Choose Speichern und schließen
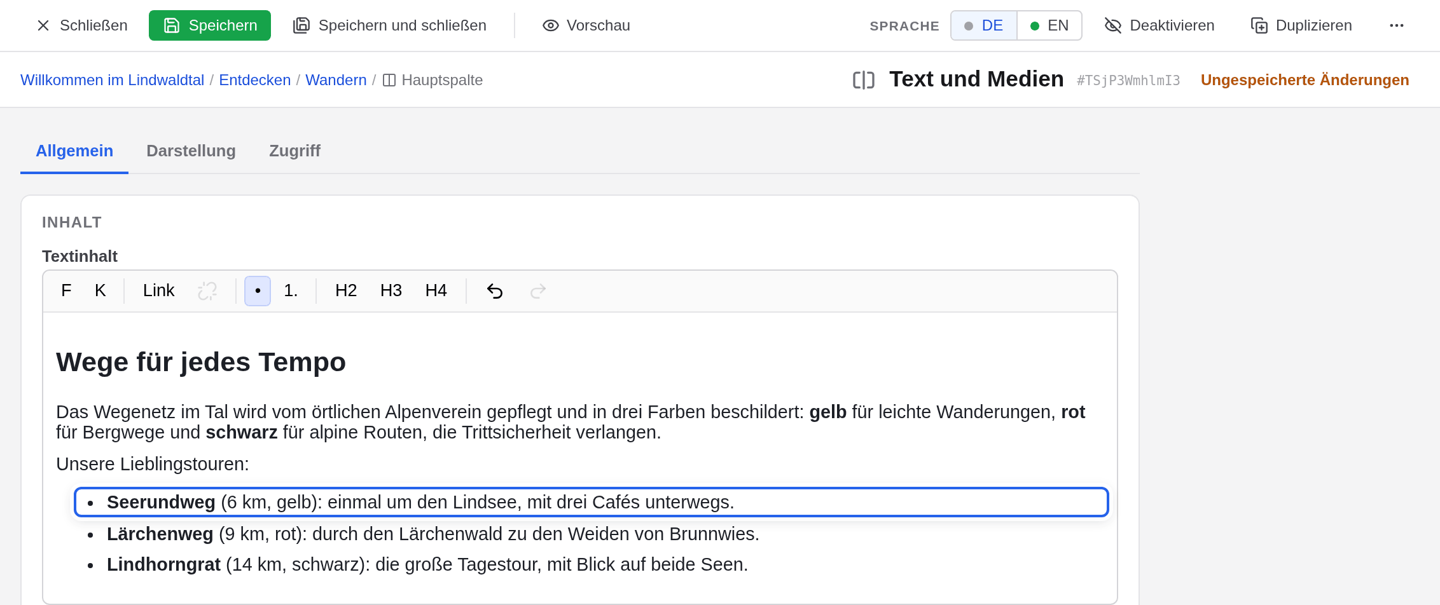This screenshot has height=605, width=1440. (389, 25)
